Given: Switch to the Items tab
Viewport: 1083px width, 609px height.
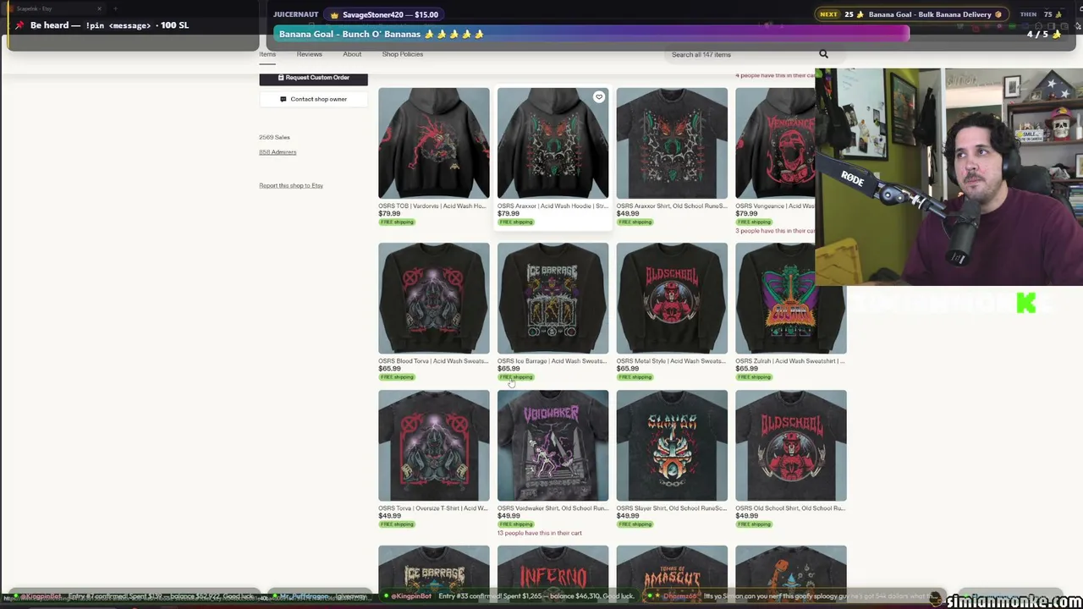Looking at the screenshot, I should tap(267, 54).
